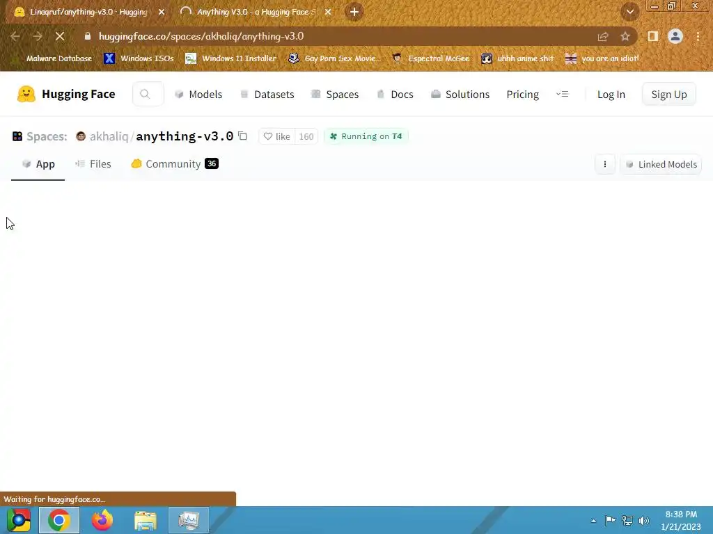Open the tab search chevron
Screen dimensions: 713x534
click(629, 12)
